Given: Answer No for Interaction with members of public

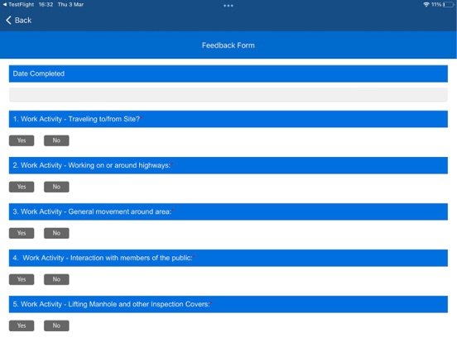Looking at the screenshot, I should point(56,279).
